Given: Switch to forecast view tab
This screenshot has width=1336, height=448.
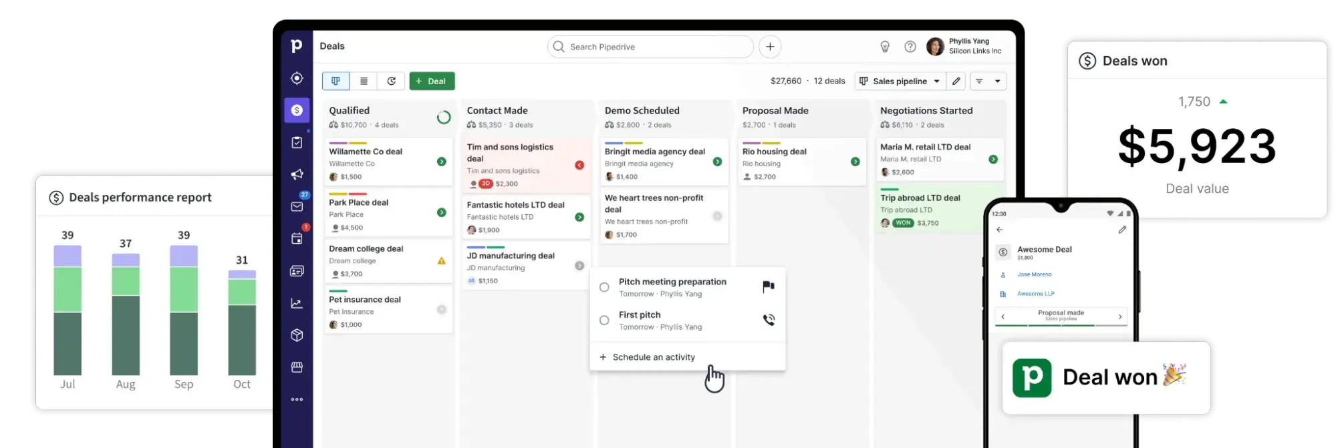Looking at the screenshot, I should (x=392, y=81).
